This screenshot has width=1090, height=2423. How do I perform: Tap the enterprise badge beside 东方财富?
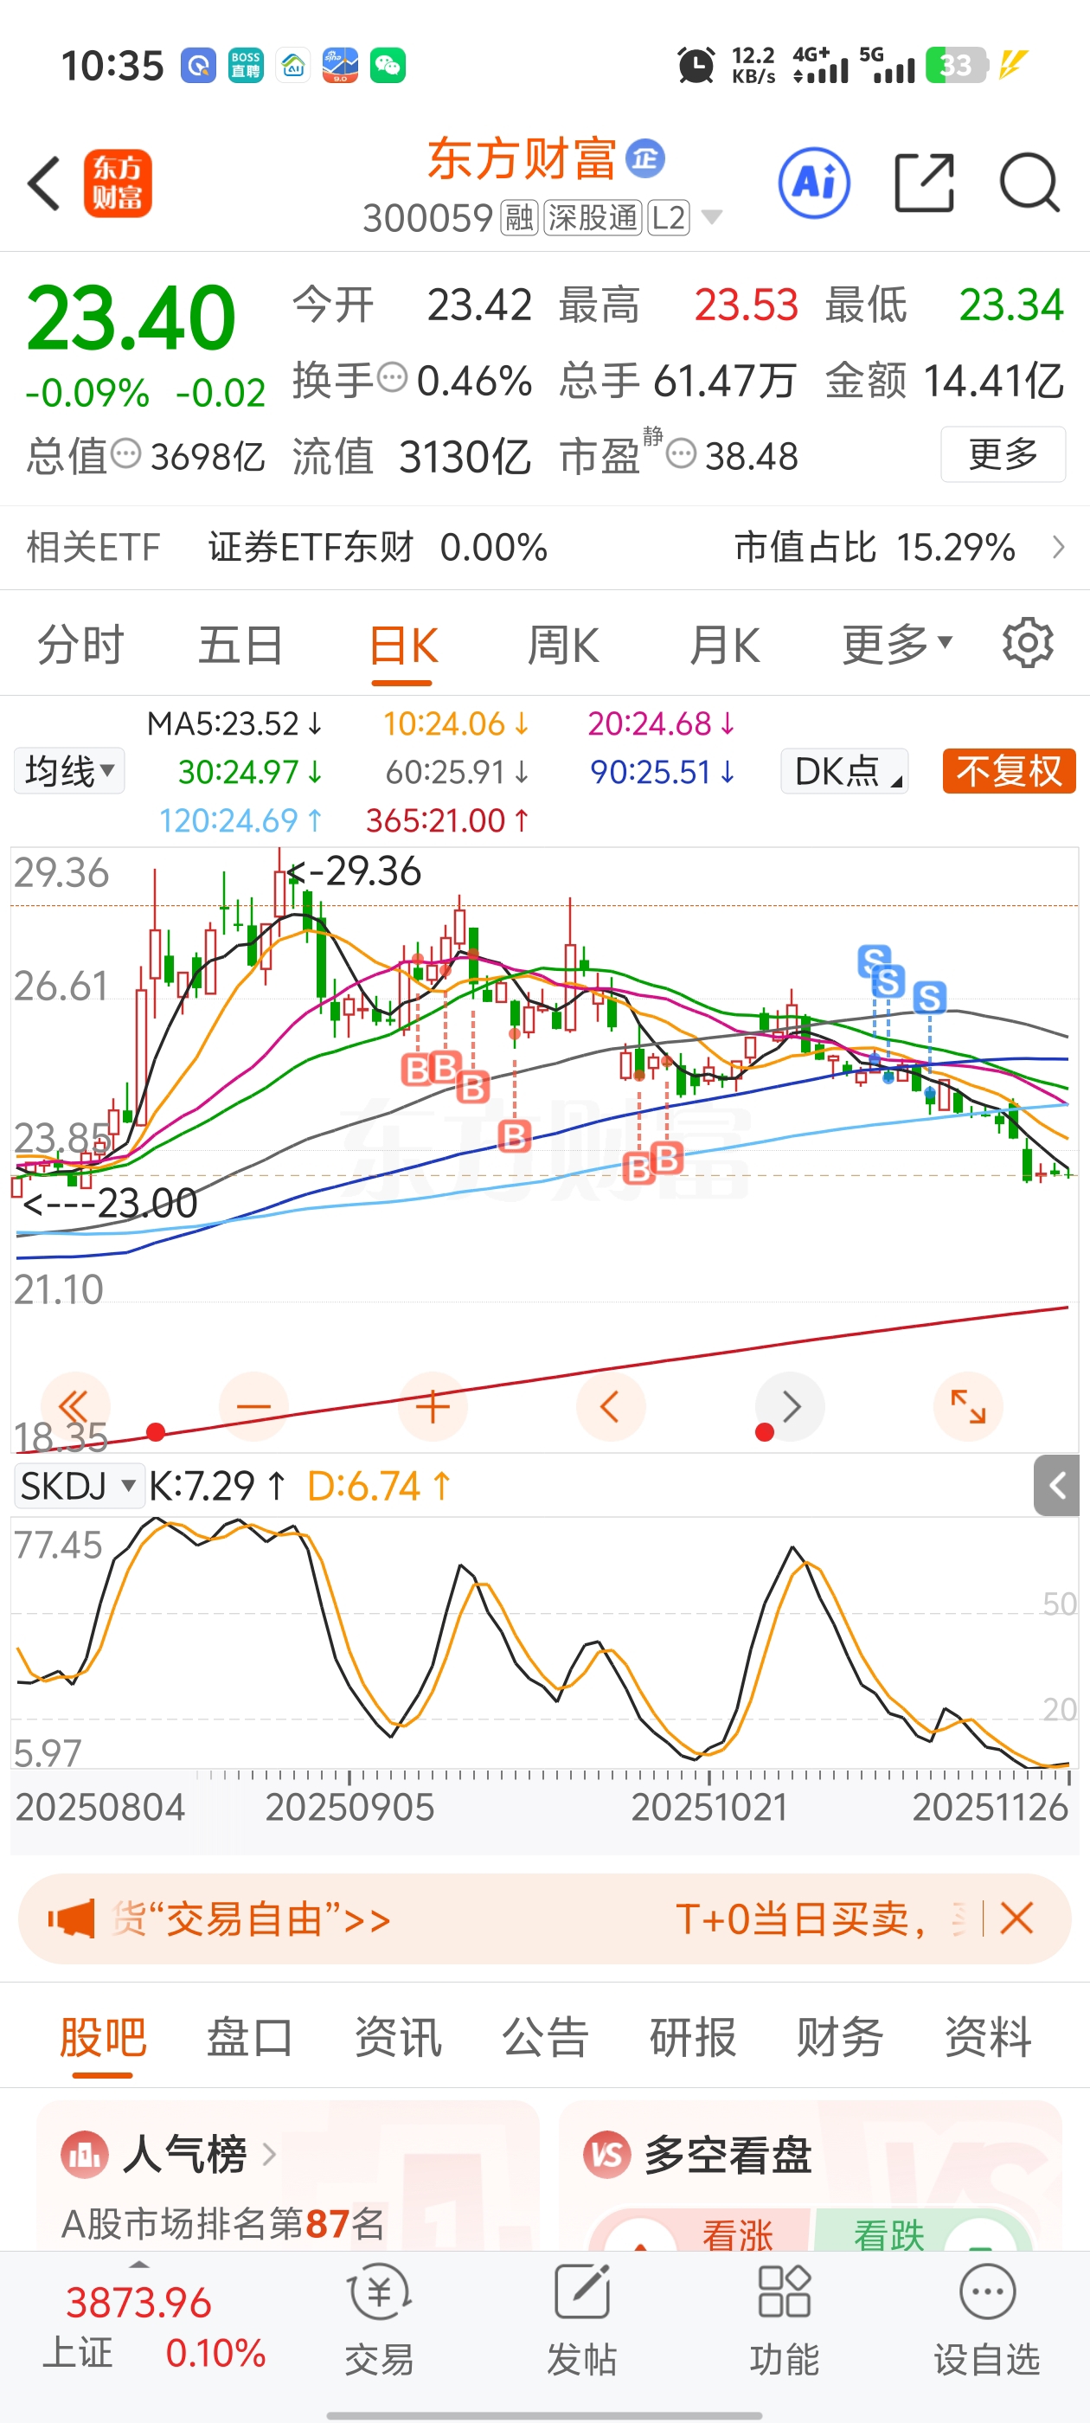click(x=646, y=158)
